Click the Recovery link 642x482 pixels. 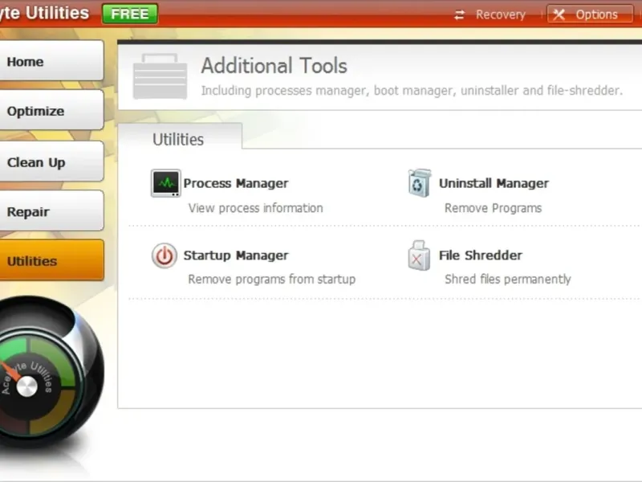tap(500, 14)
